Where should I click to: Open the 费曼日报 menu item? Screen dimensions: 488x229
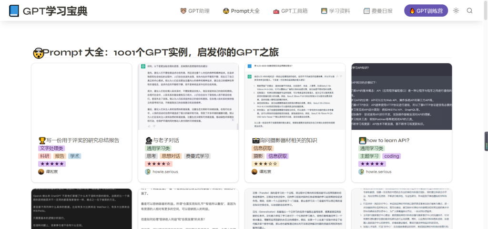coord(378,11)
